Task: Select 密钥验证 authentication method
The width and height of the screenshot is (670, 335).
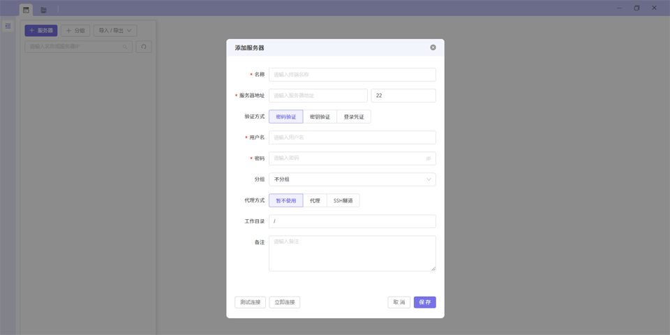Action: (x=320, y=117)
